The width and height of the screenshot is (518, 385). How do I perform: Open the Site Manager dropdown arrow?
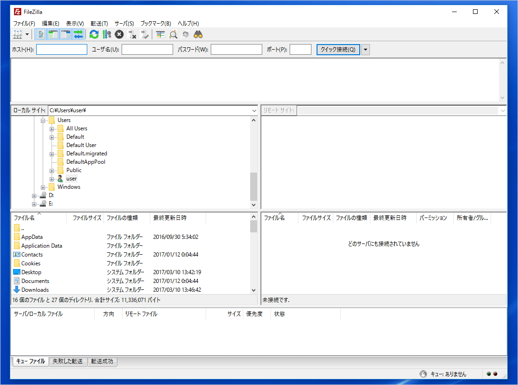[x=27, y=34]
